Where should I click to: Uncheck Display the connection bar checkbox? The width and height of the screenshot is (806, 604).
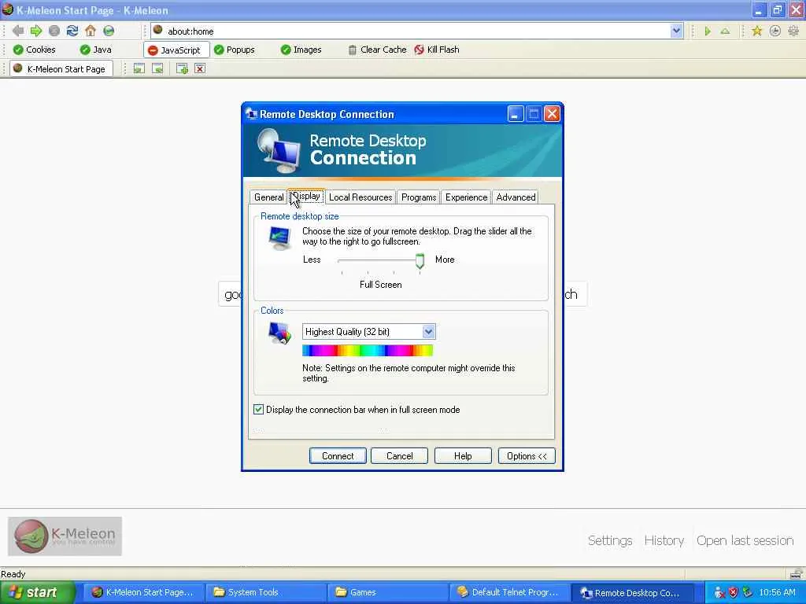[258, 409]
